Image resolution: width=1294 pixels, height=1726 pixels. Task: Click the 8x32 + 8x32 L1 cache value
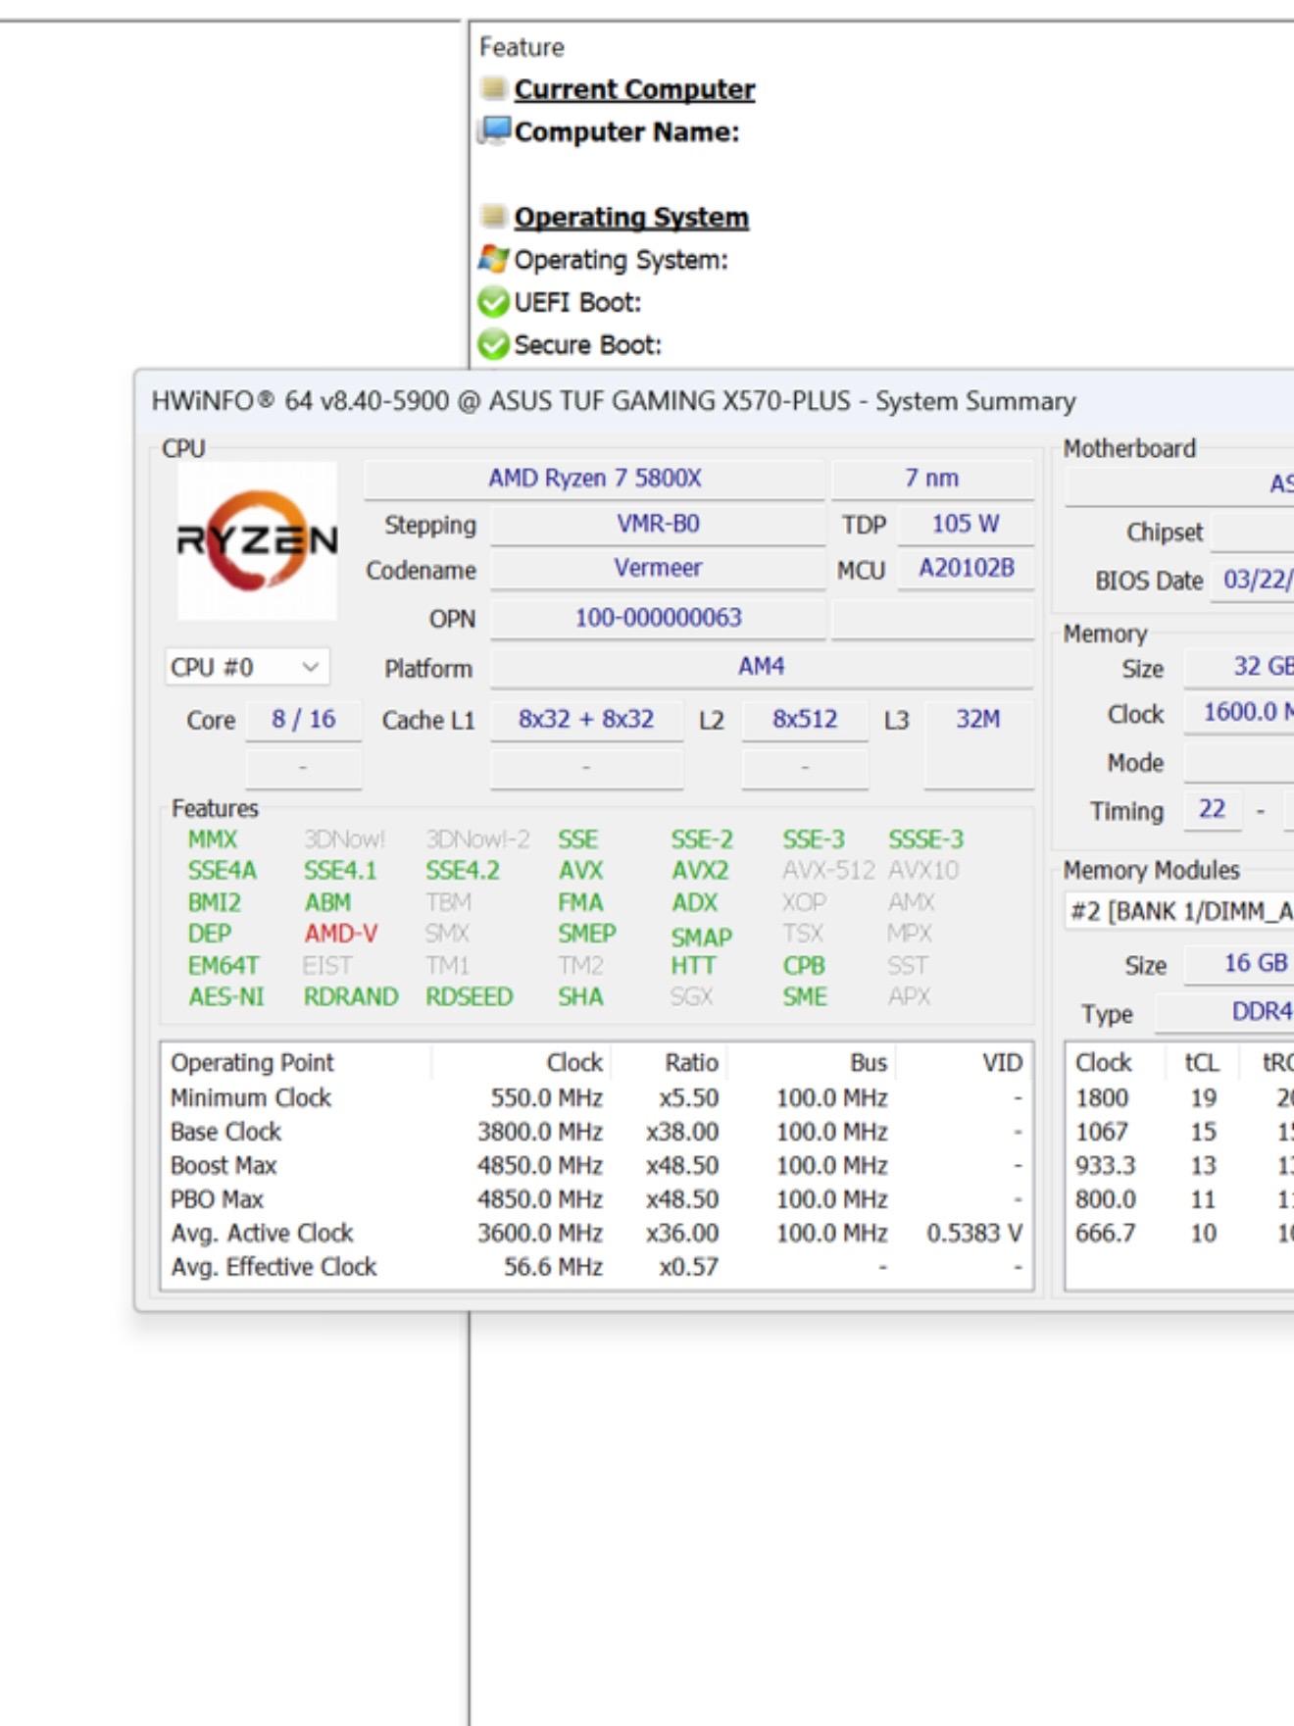pyautogui.click(x=586, y=720)
